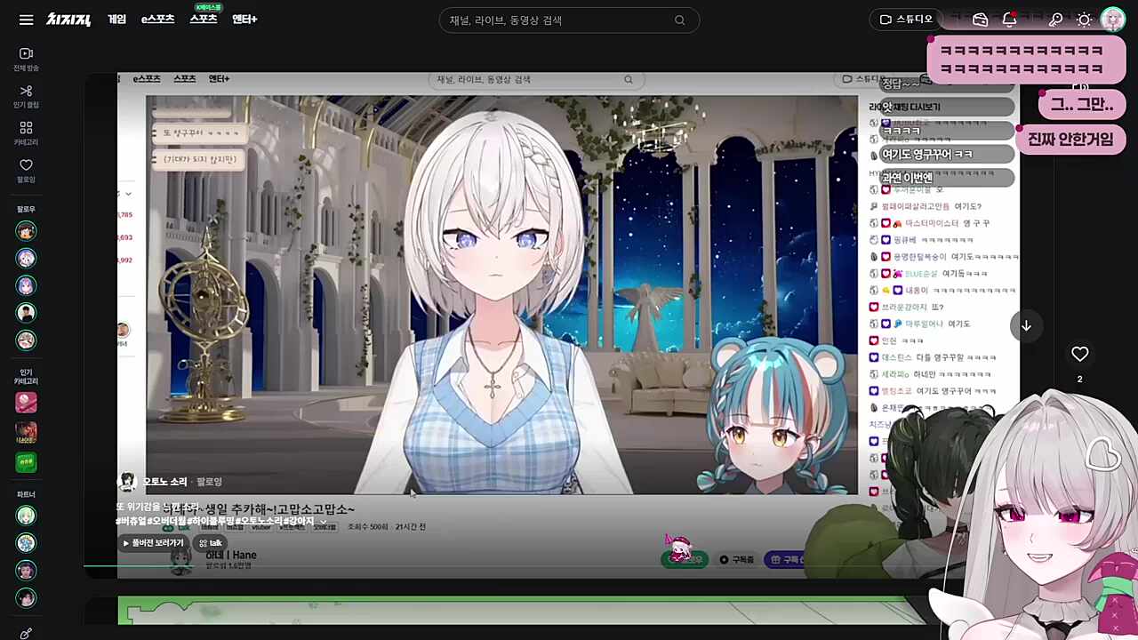Open the notifications bell
This screenshot has width=1138, height=640.
[x=1009, y=20]
